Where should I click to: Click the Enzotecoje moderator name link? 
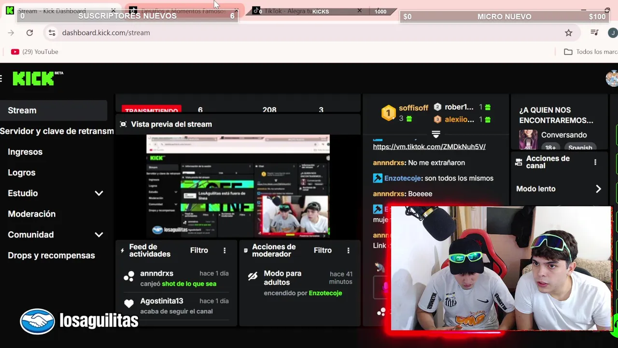325,293
